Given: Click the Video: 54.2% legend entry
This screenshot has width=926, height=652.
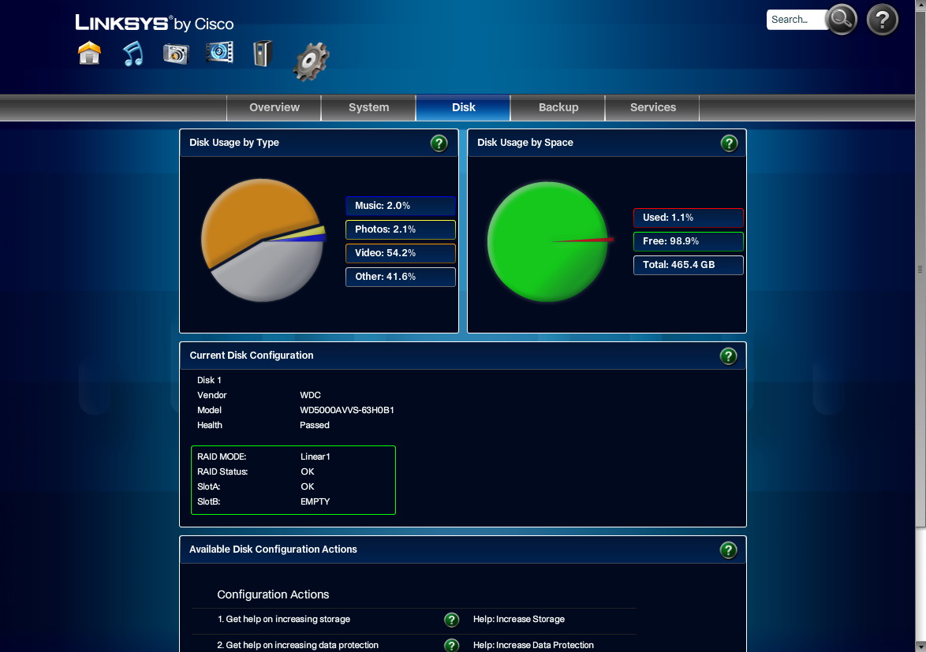Looking at the screenshot, I should [x=401, y=253].
